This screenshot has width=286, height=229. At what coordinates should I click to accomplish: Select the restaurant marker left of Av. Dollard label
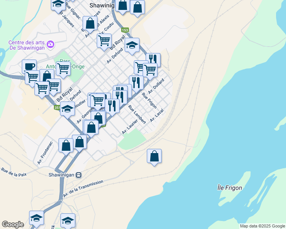point(136,84)
